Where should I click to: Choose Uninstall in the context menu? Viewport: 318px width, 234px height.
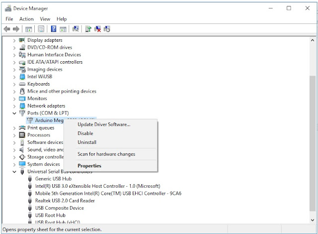(111, 142)
